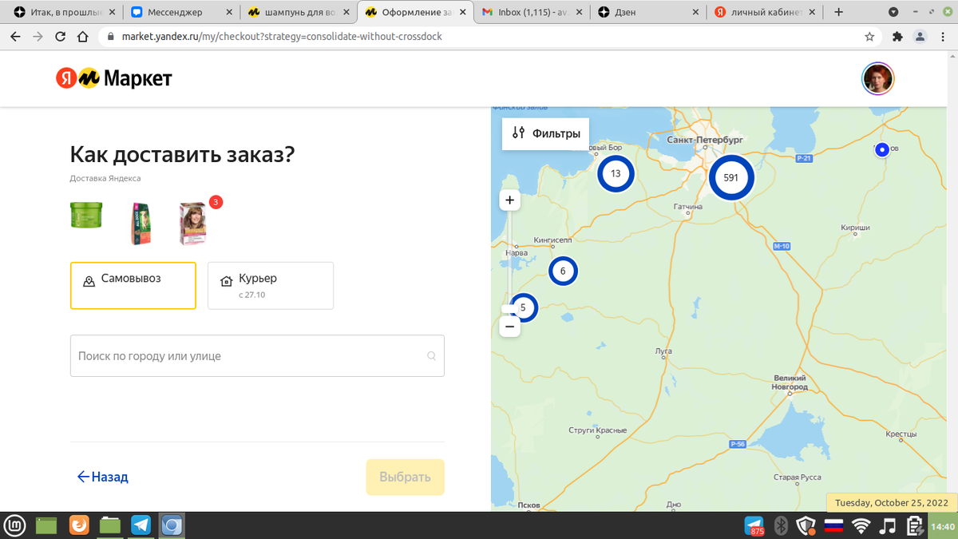Viewport: 958px width, 539px height.
Task: Click the Yandex Market logo
Action: (x=114, y=78)
